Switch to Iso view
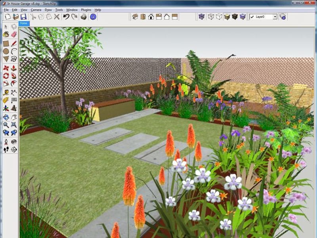317x238 pixels. pyautogui.click(x=135, y=17)
